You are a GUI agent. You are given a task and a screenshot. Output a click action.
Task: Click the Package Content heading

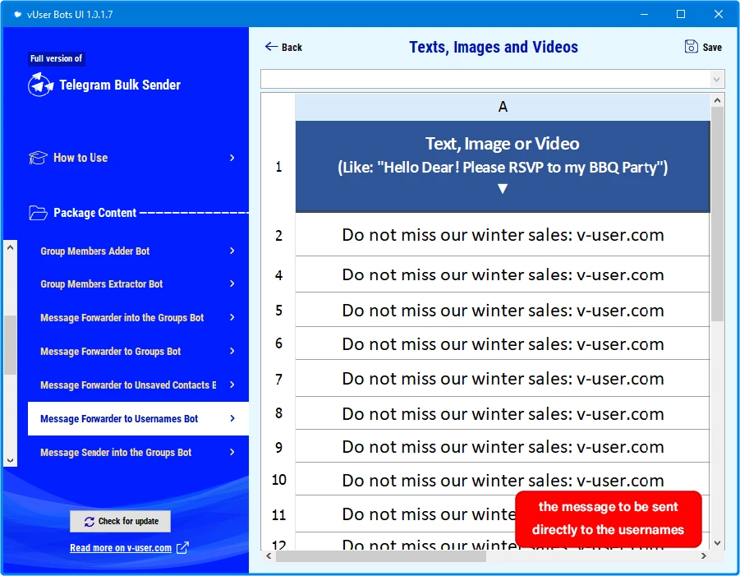pyautogui.click(x=94, y=213)
